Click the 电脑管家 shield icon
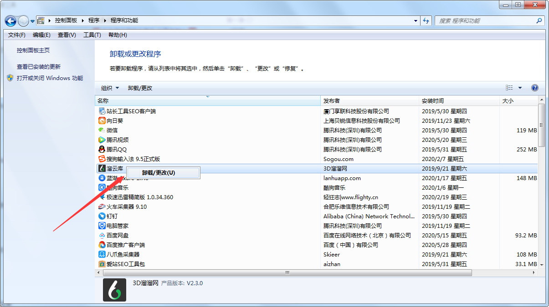549x307 pixels. tap(102, 226)
